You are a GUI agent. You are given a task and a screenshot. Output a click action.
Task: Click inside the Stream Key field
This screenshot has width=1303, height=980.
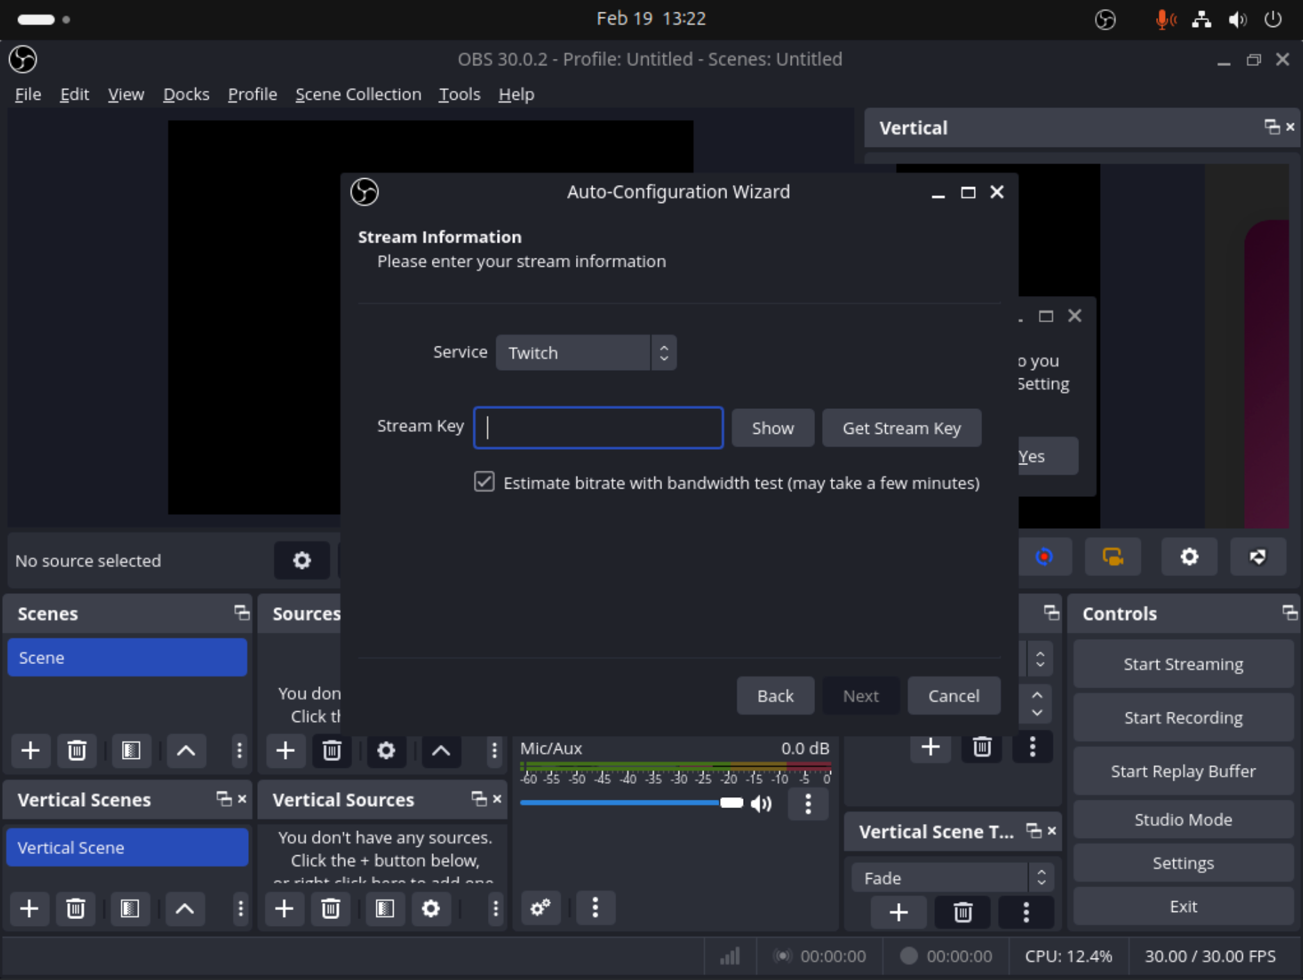point(597,427)
